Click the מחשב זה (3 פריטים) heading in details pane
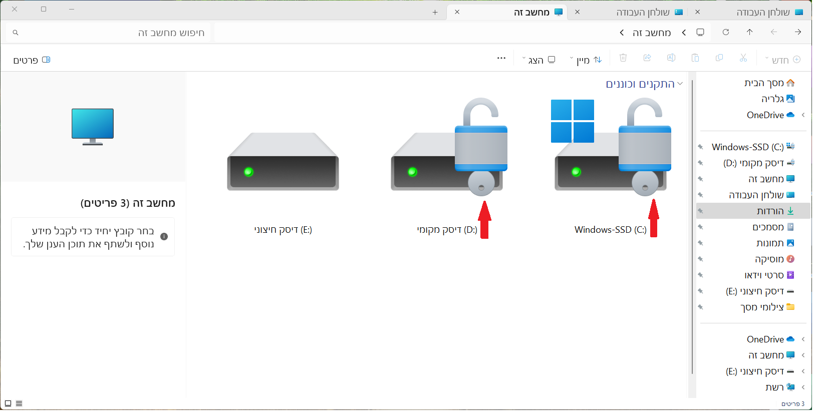814x412 pixels. [x=128, y=203]
